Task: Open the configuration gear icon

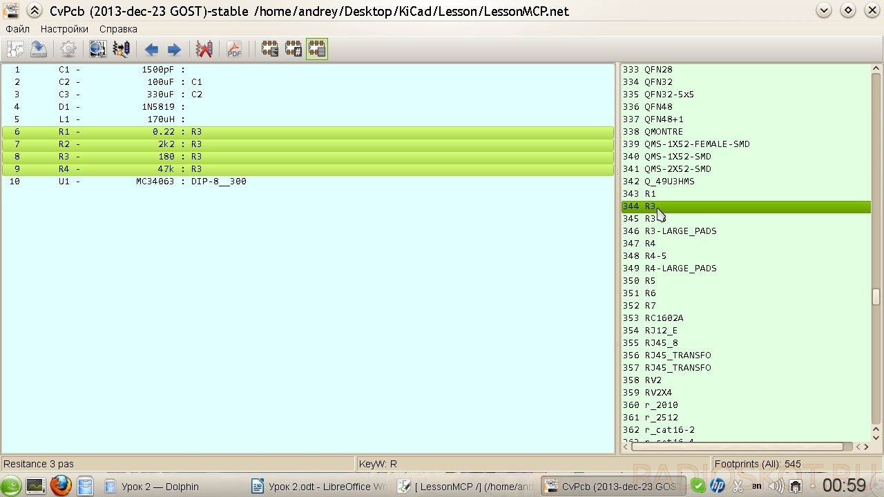Action: 68,49
